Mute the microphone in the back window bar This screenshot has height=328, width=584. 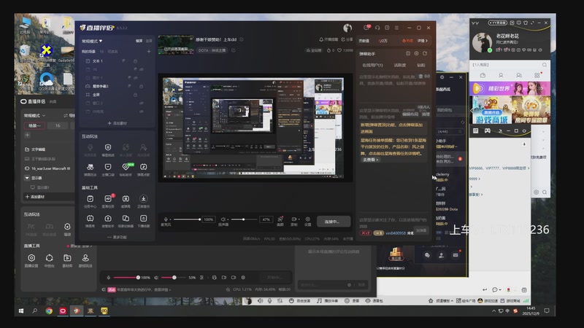click(x=108, y=278)
